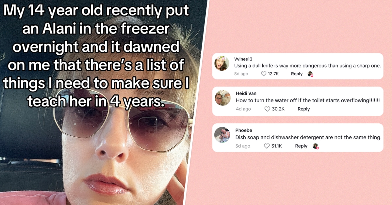Click creator-liked badge beside Phoebe's Reply
This screenshot has height=205, width=392.
[316, 146]
